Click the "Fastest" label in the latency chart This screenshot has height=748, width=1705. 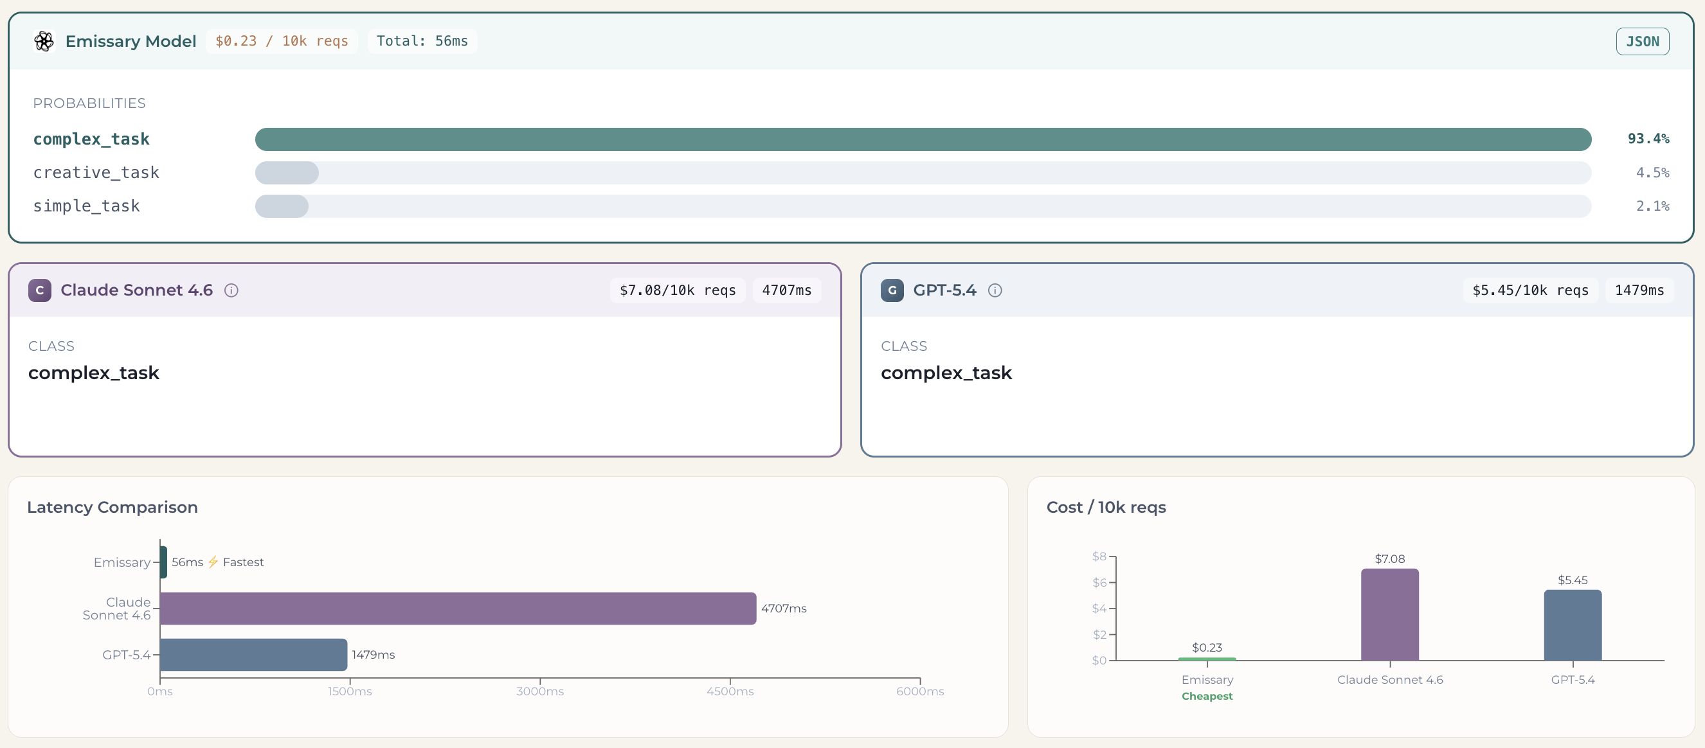pyautogui.click(x=244, y=562)
